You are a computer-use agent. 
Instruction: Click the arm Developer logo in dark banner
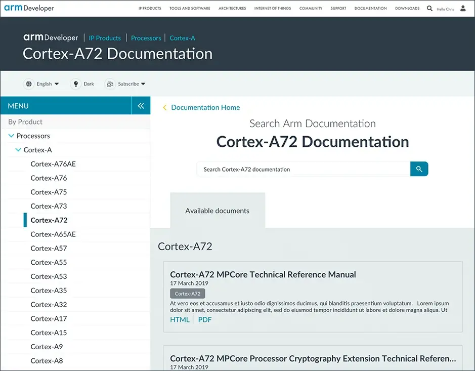[x=51, y=37]
